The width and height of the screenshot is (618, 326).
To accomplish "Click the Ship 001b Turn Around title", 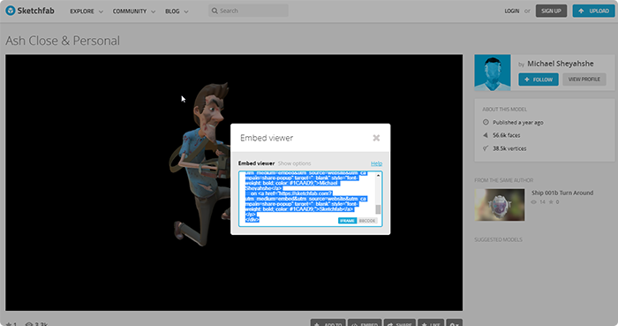I will [x=562, y=193].
